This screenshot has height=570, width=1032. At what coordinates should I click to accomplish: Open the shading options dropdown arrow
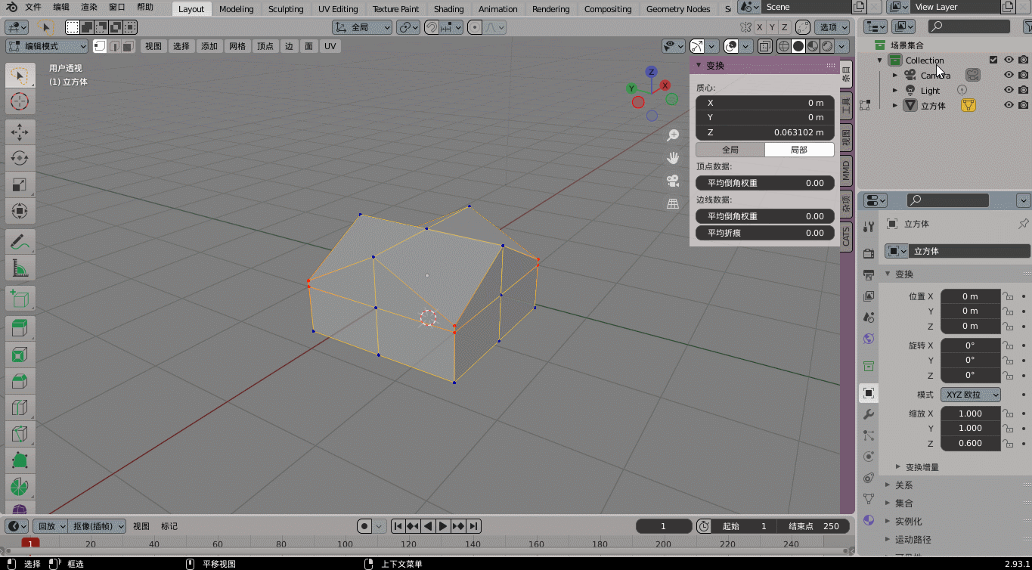click(843, 46)
